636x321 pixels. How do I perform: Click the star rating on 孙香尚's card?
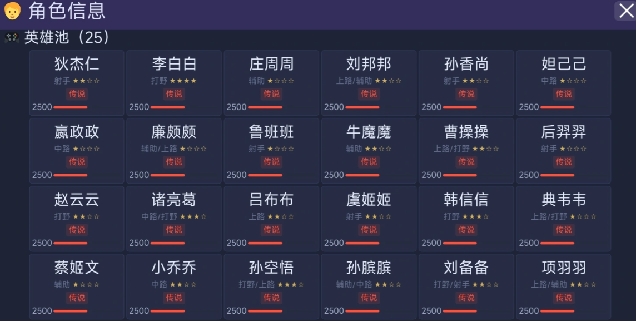point(475,81)
